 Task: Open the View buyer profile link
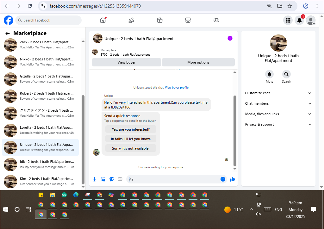pos(177,88)
